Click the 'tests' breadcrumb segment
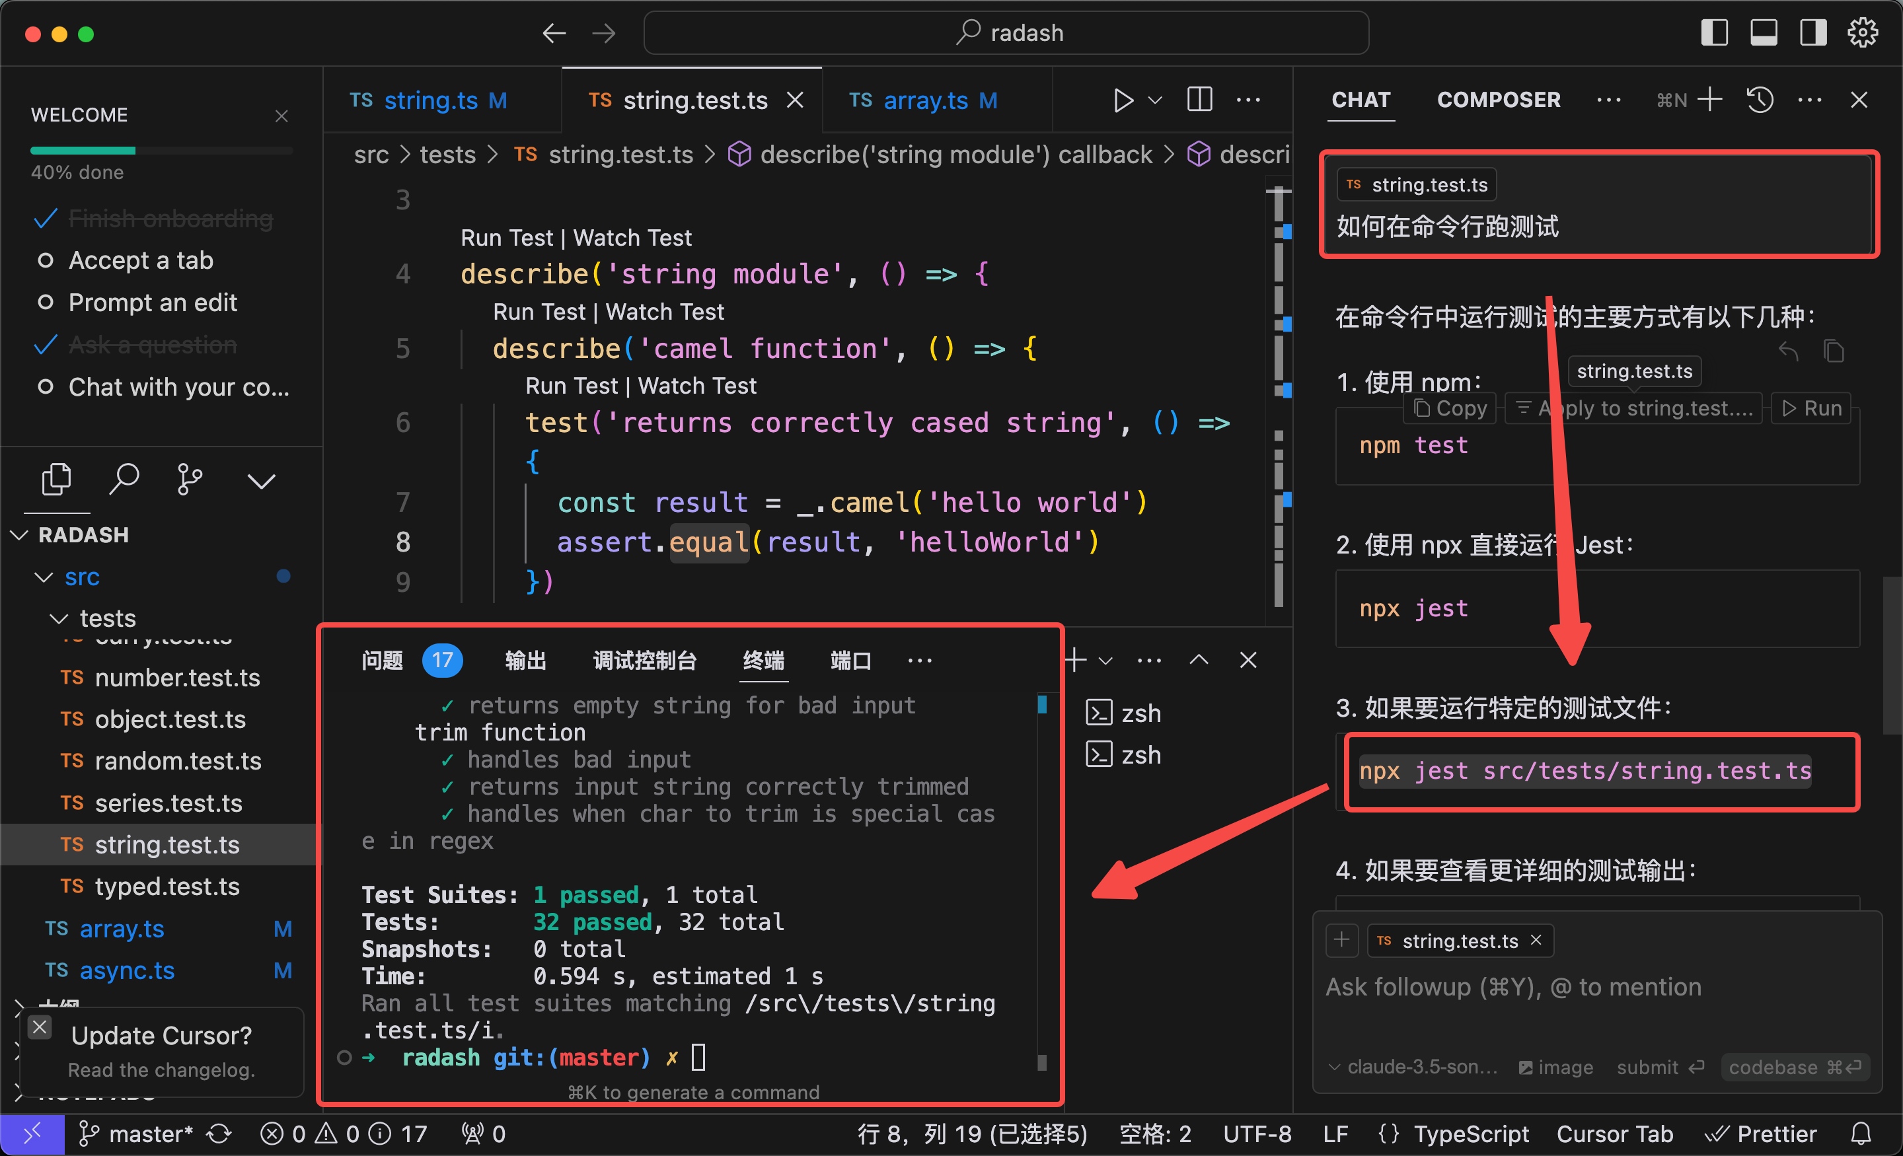 (448, 155)
